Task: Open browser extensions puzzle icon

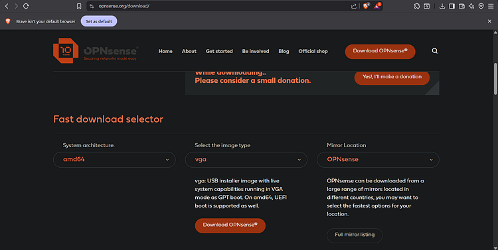Action: 417,6
